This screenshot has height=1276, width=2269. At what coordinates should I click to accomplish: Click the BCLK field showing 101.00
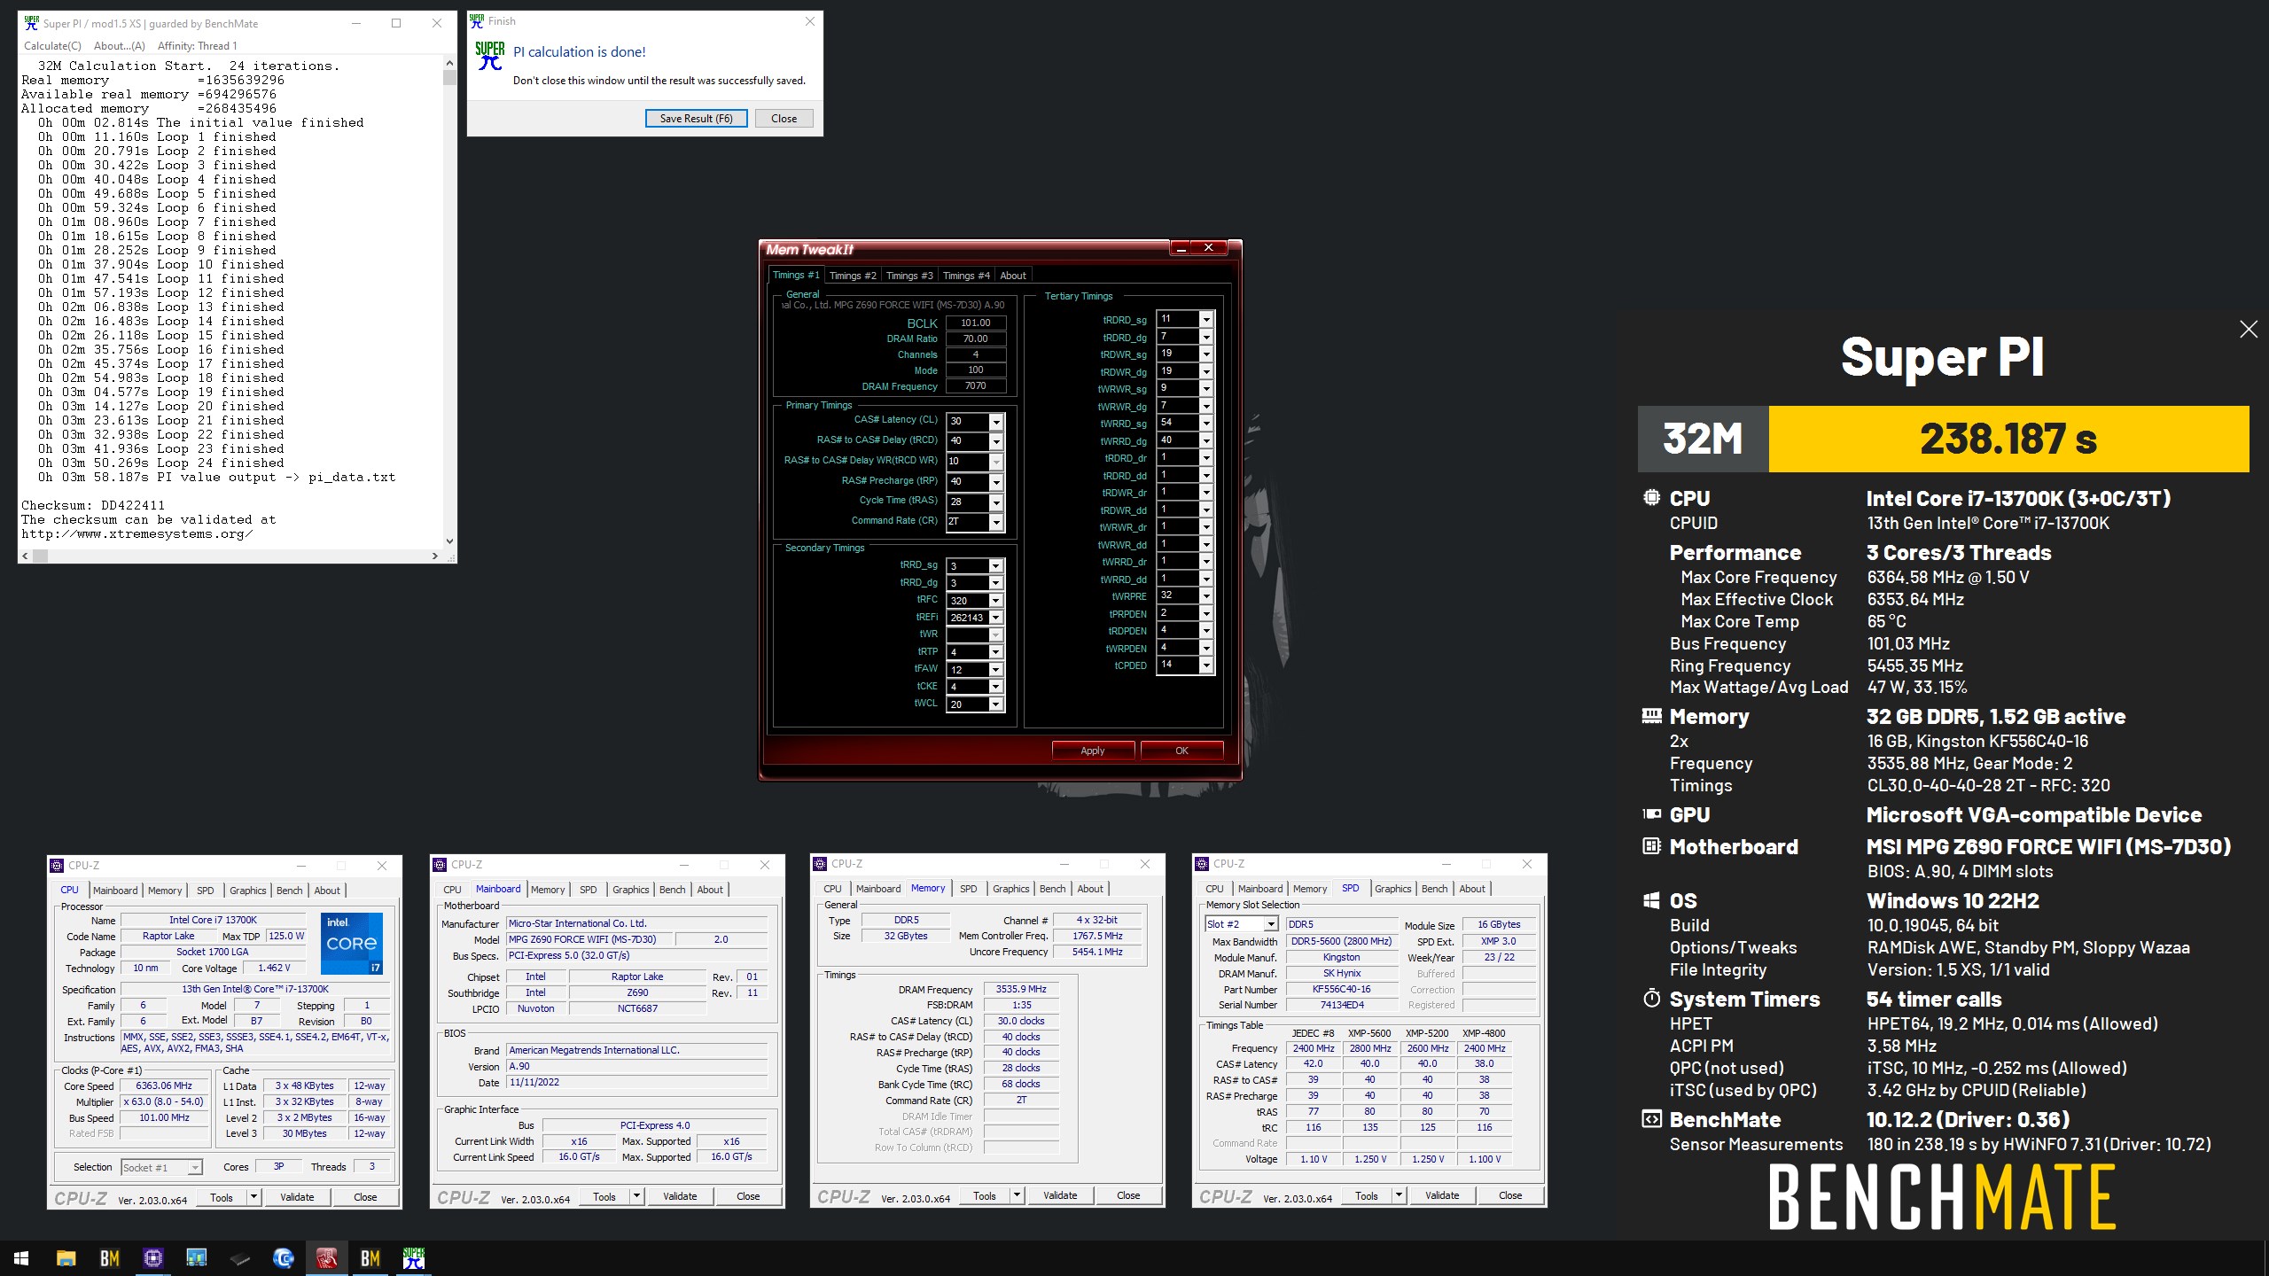click(976, 323)
